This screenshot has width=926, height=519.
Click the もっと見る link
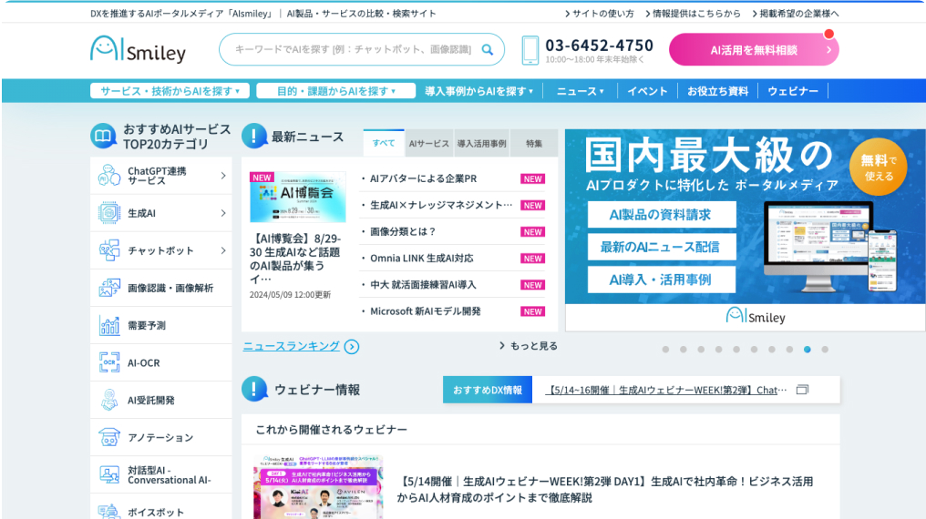[x=529, y=346]
